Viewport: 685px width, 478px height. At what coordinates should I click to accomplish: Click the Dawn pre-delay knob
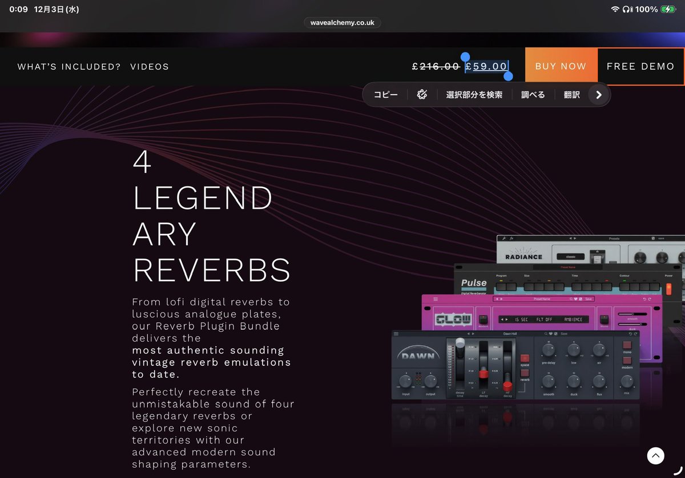(549, 350)
